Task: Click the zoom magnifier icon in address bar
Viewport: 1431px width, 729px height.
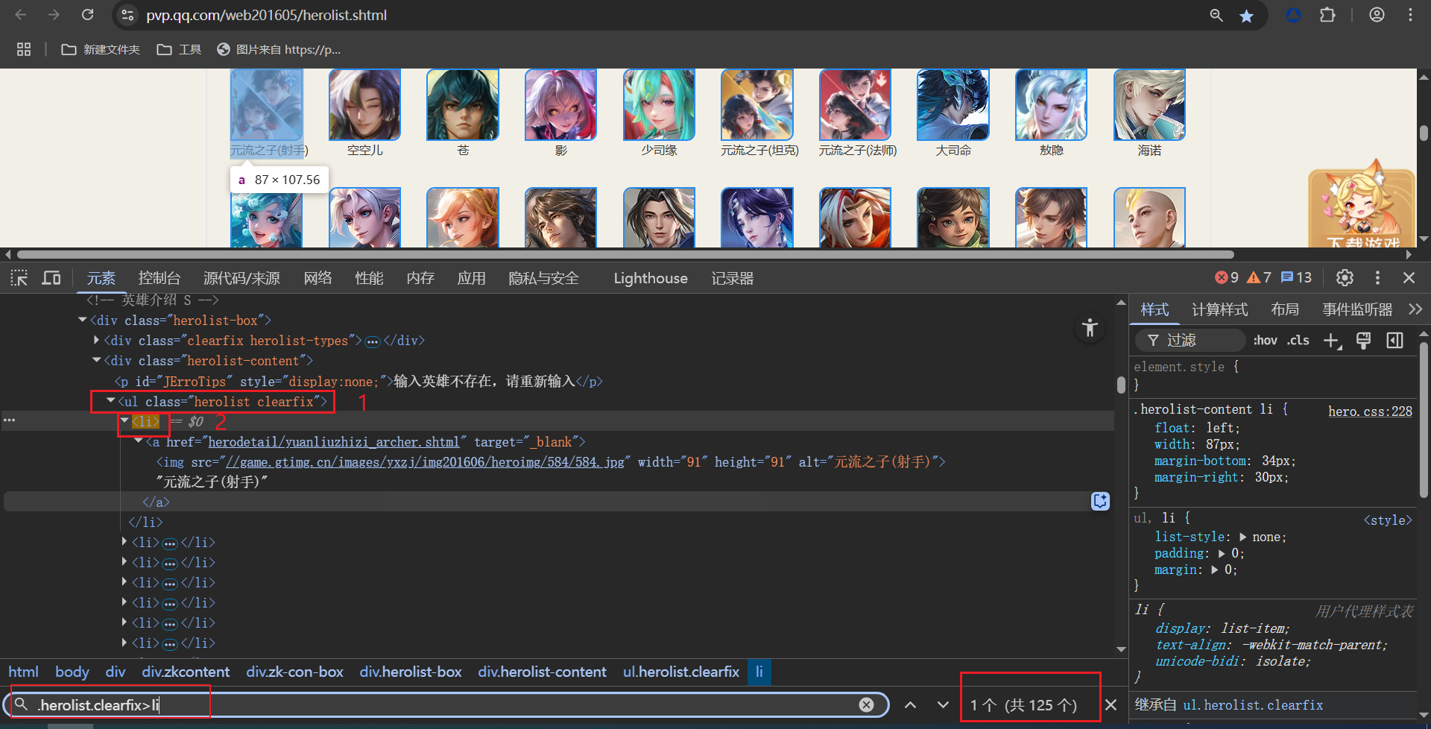Action: [1216, 15]
